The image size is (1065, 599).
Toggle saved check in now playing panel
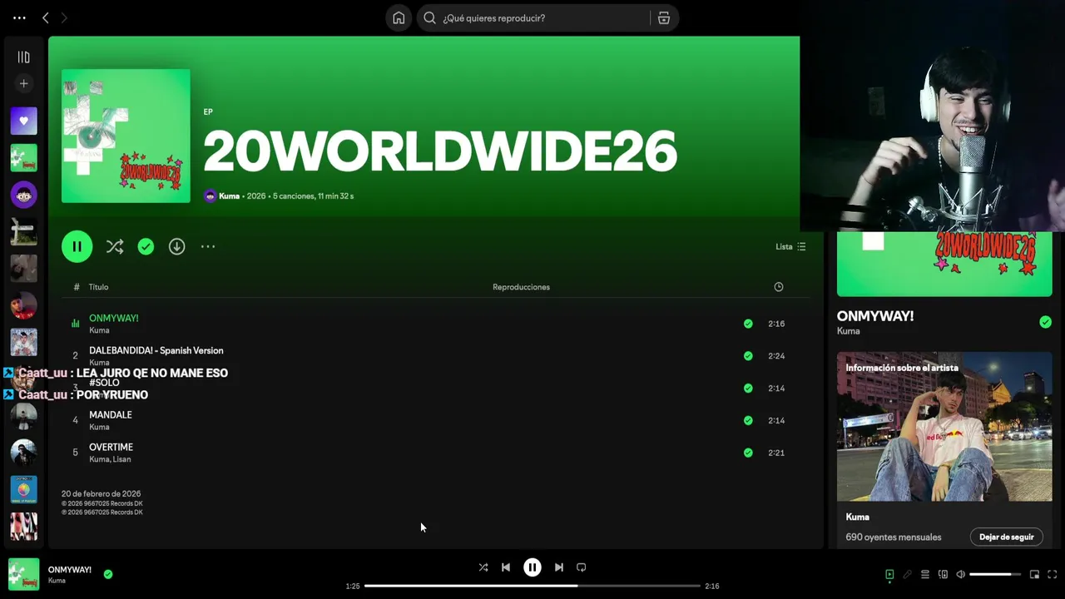[x=1045, y=322]
